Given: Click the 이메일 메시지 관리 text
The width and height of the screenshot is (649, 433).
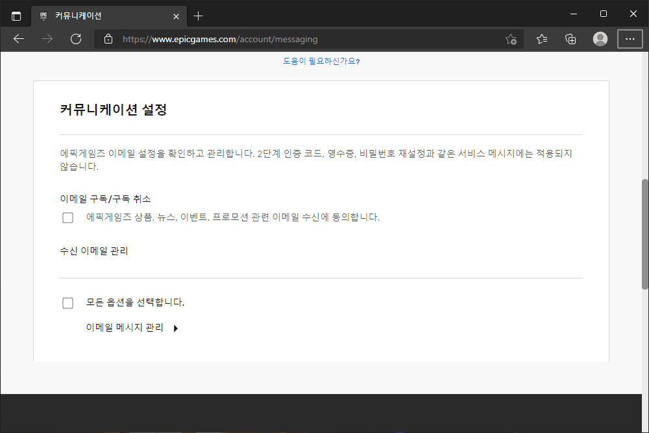Looking at the screenshot, I should click(125, 327).
